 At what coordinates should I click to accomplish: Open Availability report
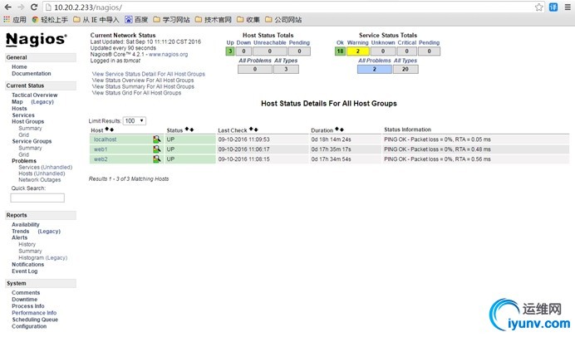click(25, 225)
